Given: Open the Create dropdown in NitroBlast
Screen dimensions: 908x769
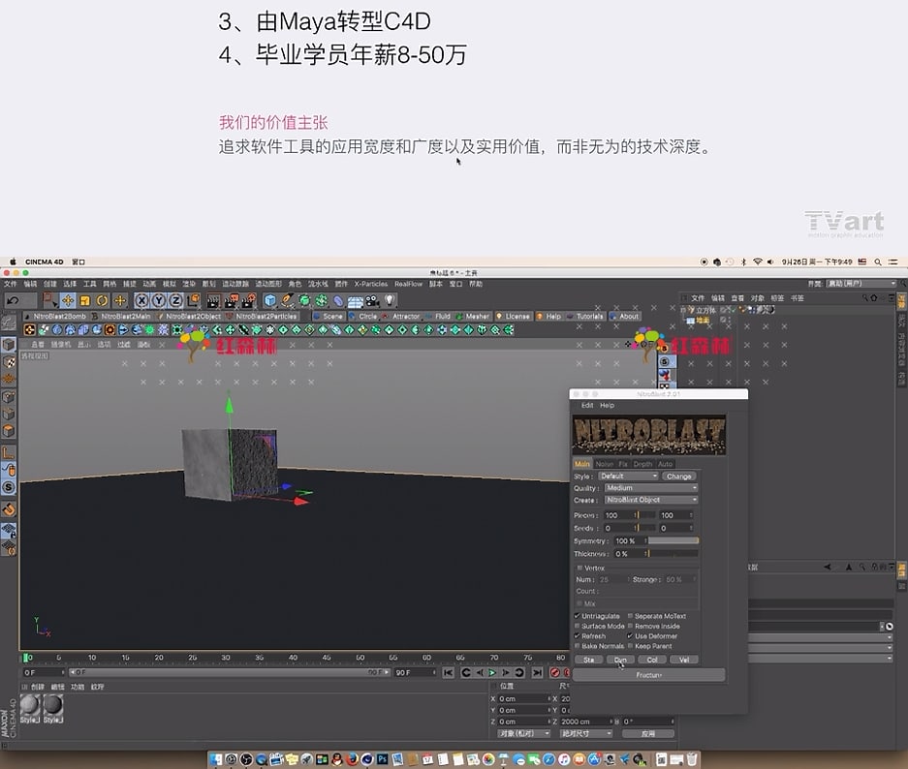Looking at the screenshot, I should 651,500.
